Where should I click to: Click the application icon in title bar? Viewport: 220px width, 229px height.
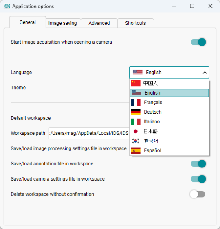click(7, 6)
